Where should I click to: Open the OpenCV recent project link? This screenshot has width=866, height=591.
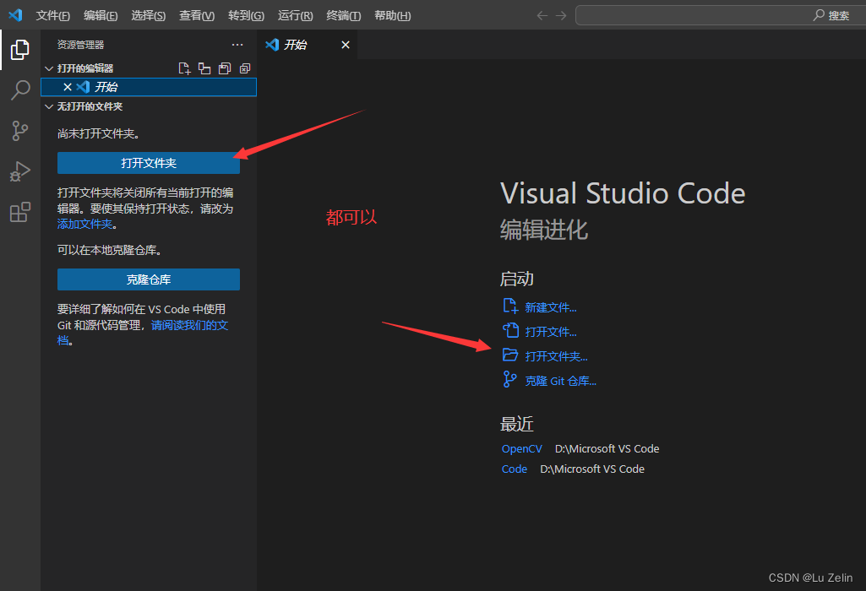[521, 448]
